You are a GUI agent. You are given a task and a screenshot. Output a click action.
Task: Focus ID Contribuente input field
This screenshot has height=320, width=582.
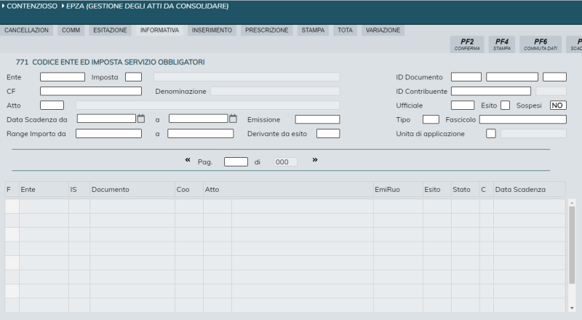tap(491, 91)
